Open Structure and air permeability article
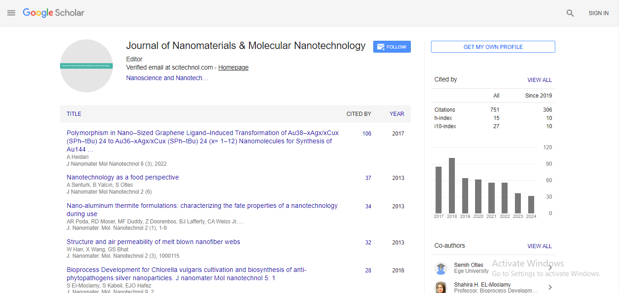The width and height of the screenshot is (619, 293). (x=154, y=242)
